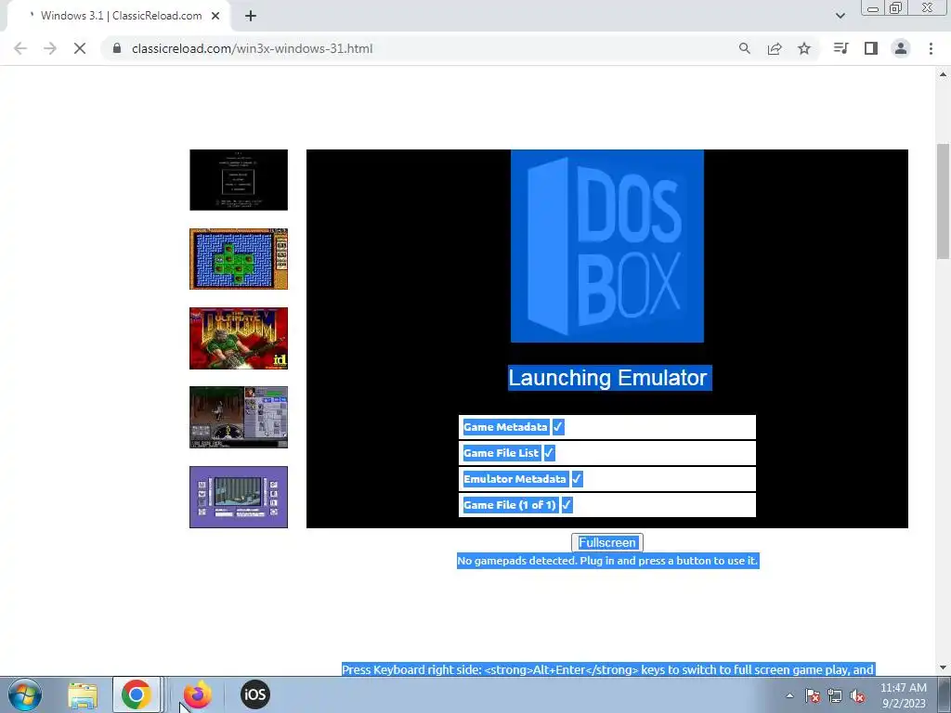Viewport: 951px width, 713px height.
Task: Click the DOSBox logo image
Action: 607,246
